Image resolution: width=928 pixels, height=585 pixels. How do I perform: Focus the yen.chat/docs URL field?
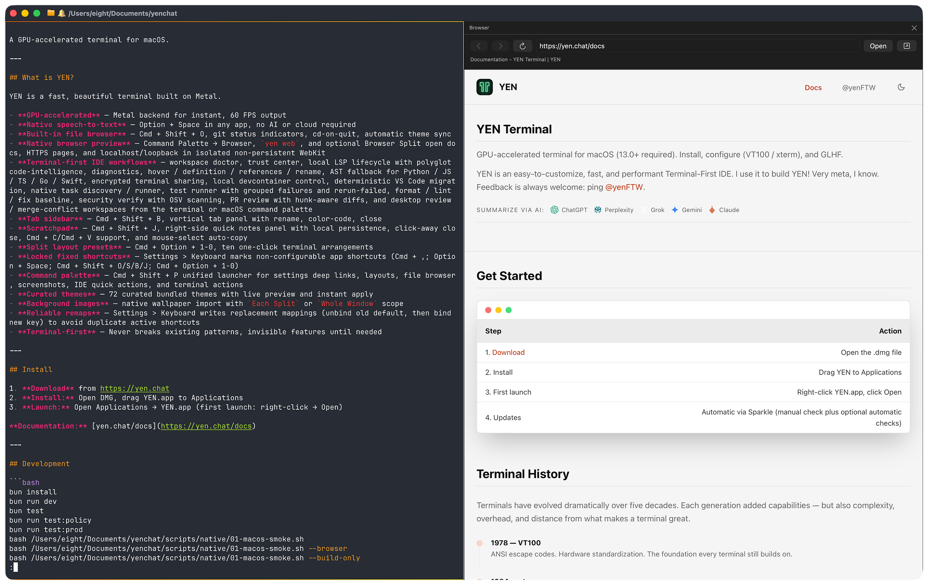696,46
